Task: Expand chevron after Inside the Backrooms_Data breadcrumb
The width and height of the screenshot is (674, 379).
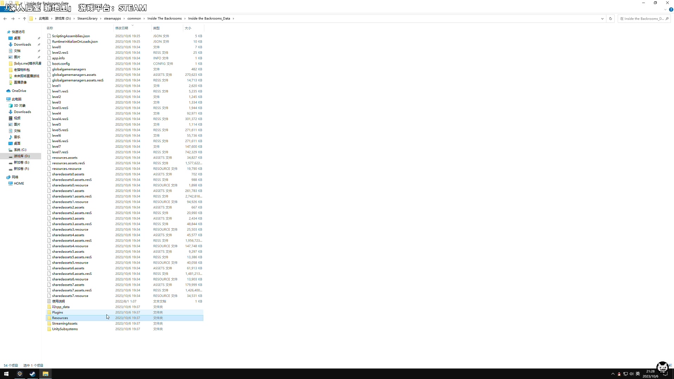Action: pos(233,19)
